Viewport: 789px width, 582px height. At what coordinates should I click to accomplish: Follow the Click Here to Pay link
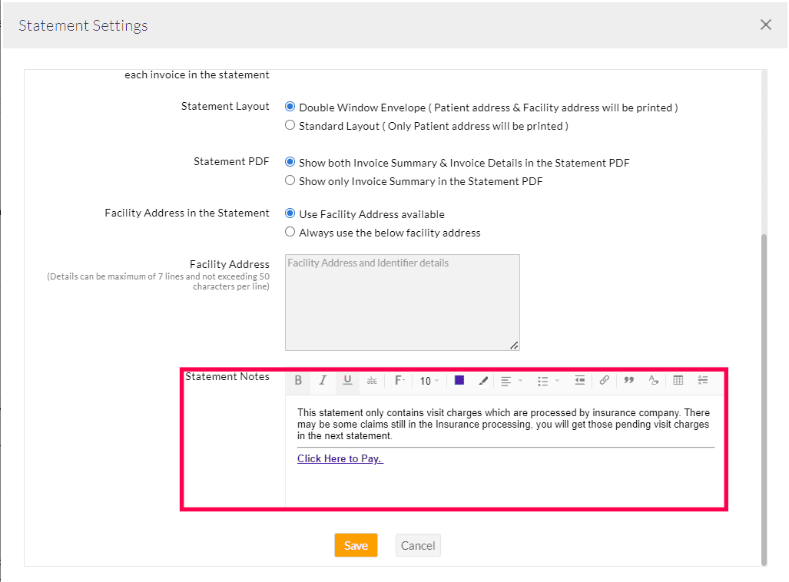click(x=340, y=459)
